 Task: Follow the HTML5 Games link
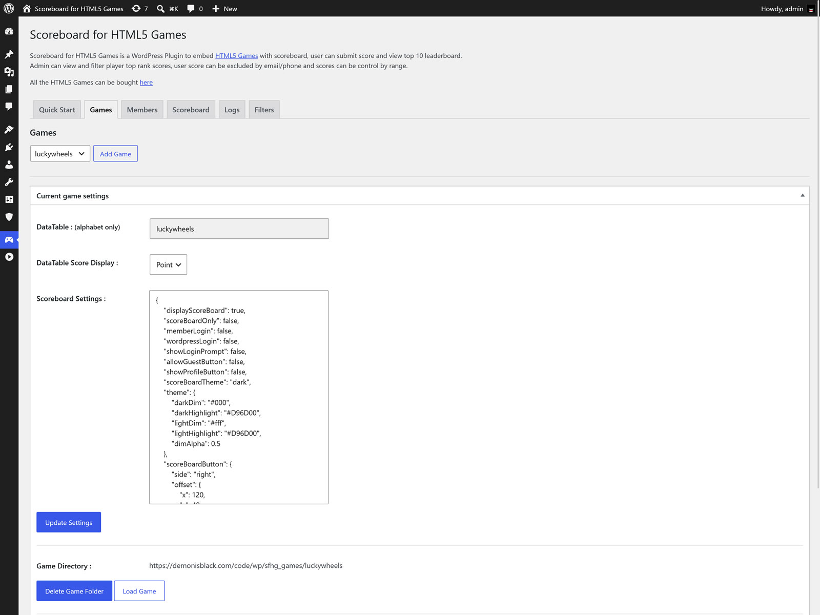click(236, 55)
